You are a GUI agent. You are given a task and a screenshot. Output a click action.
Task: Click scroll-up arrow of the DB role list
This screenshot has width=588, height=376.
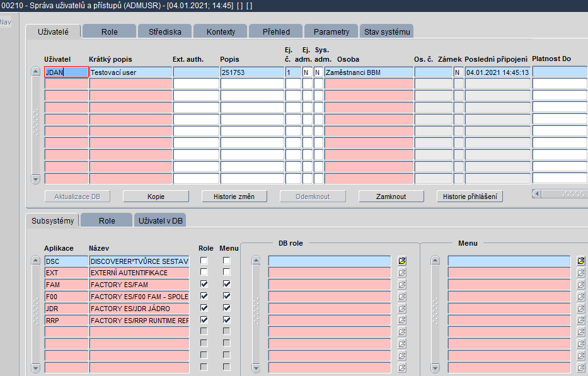[256, 260]
